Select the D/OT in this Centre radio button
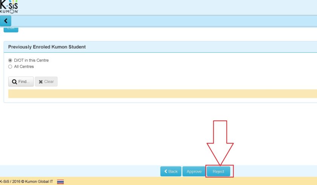Screen dimensions: 317x185 click(10, 60)
